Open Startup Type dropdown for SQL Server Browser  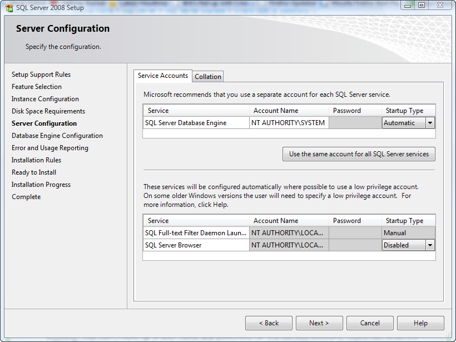tap(430, 245)
